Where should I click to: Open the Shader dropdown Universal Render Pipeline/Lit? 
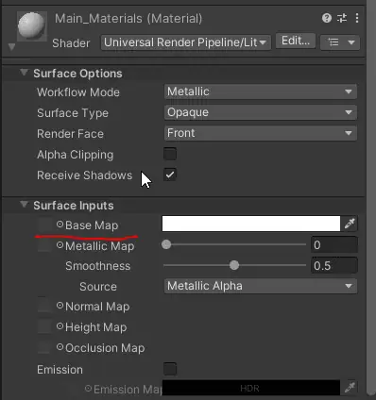[186, 42]
